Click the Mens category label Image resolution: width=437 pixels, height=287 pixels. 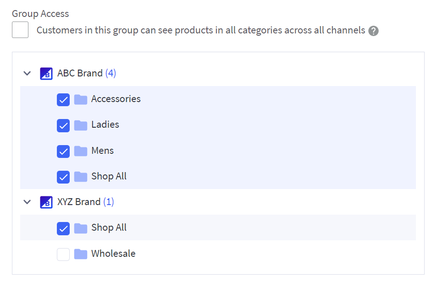102,151
